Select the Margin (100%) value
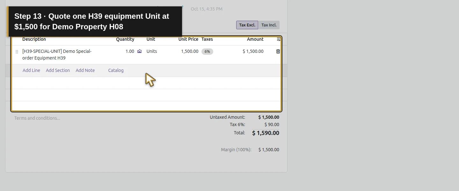The width and height of the screenshot is (459, 191). 269,150
